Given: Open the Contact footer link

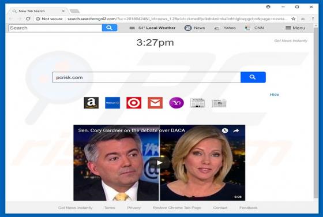Looking at the screenshot, I should (x=220, y=208).
